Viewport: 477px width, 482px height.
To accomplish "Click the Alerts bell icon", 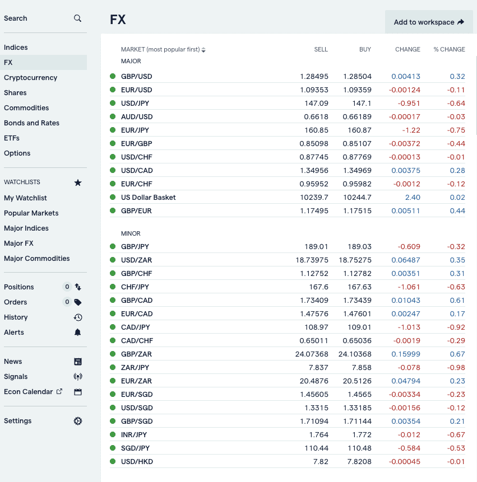I will click(77, 333).
